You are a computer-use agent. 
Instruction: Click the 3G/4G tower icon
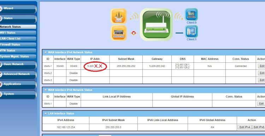[119, 16]
